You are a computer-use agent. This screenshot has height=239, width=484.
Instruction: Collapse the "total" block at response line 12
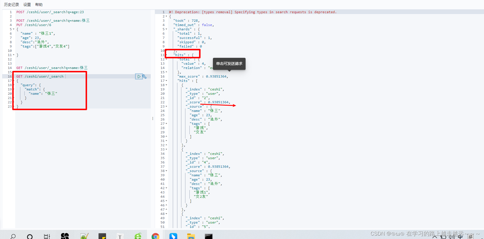[x=166, y=59]
